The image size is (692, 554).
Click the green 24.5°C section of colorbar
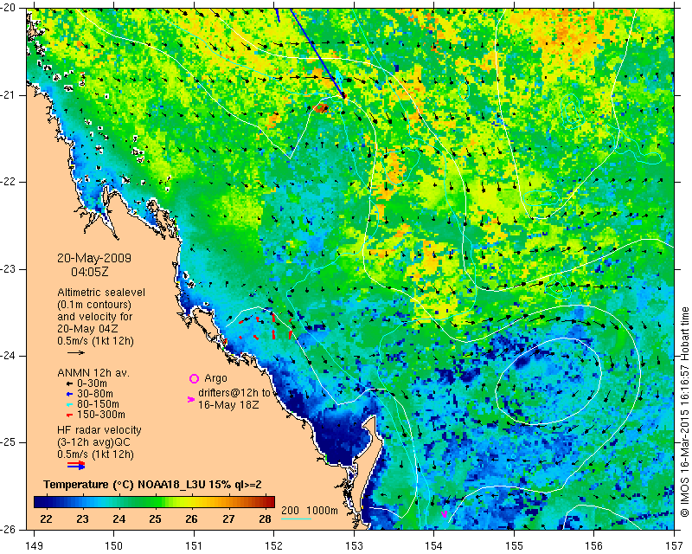(137, 502)
